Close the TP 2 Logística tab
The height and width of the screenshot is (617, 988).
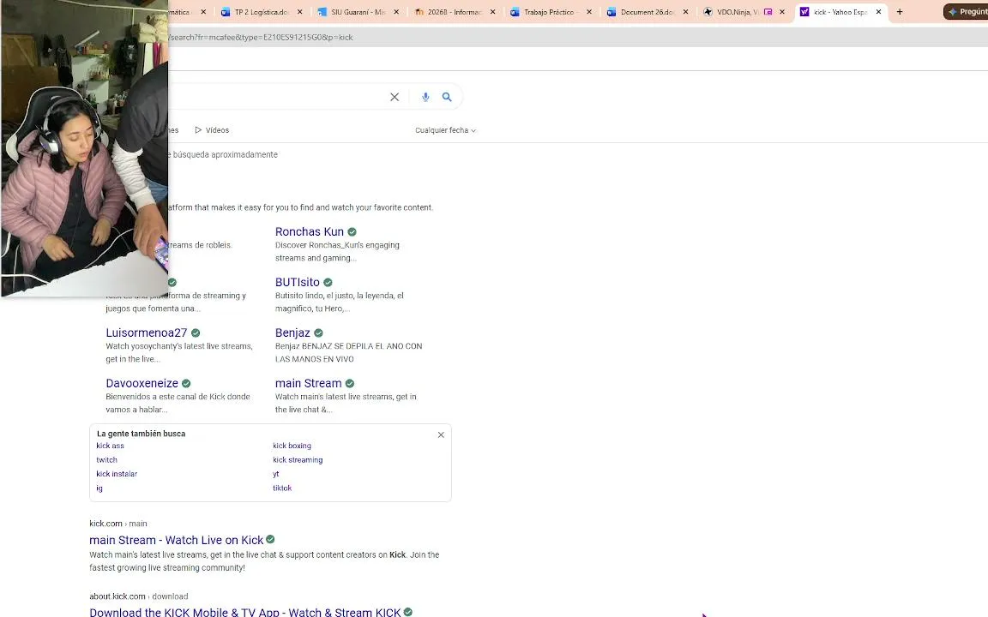point(300,12)
